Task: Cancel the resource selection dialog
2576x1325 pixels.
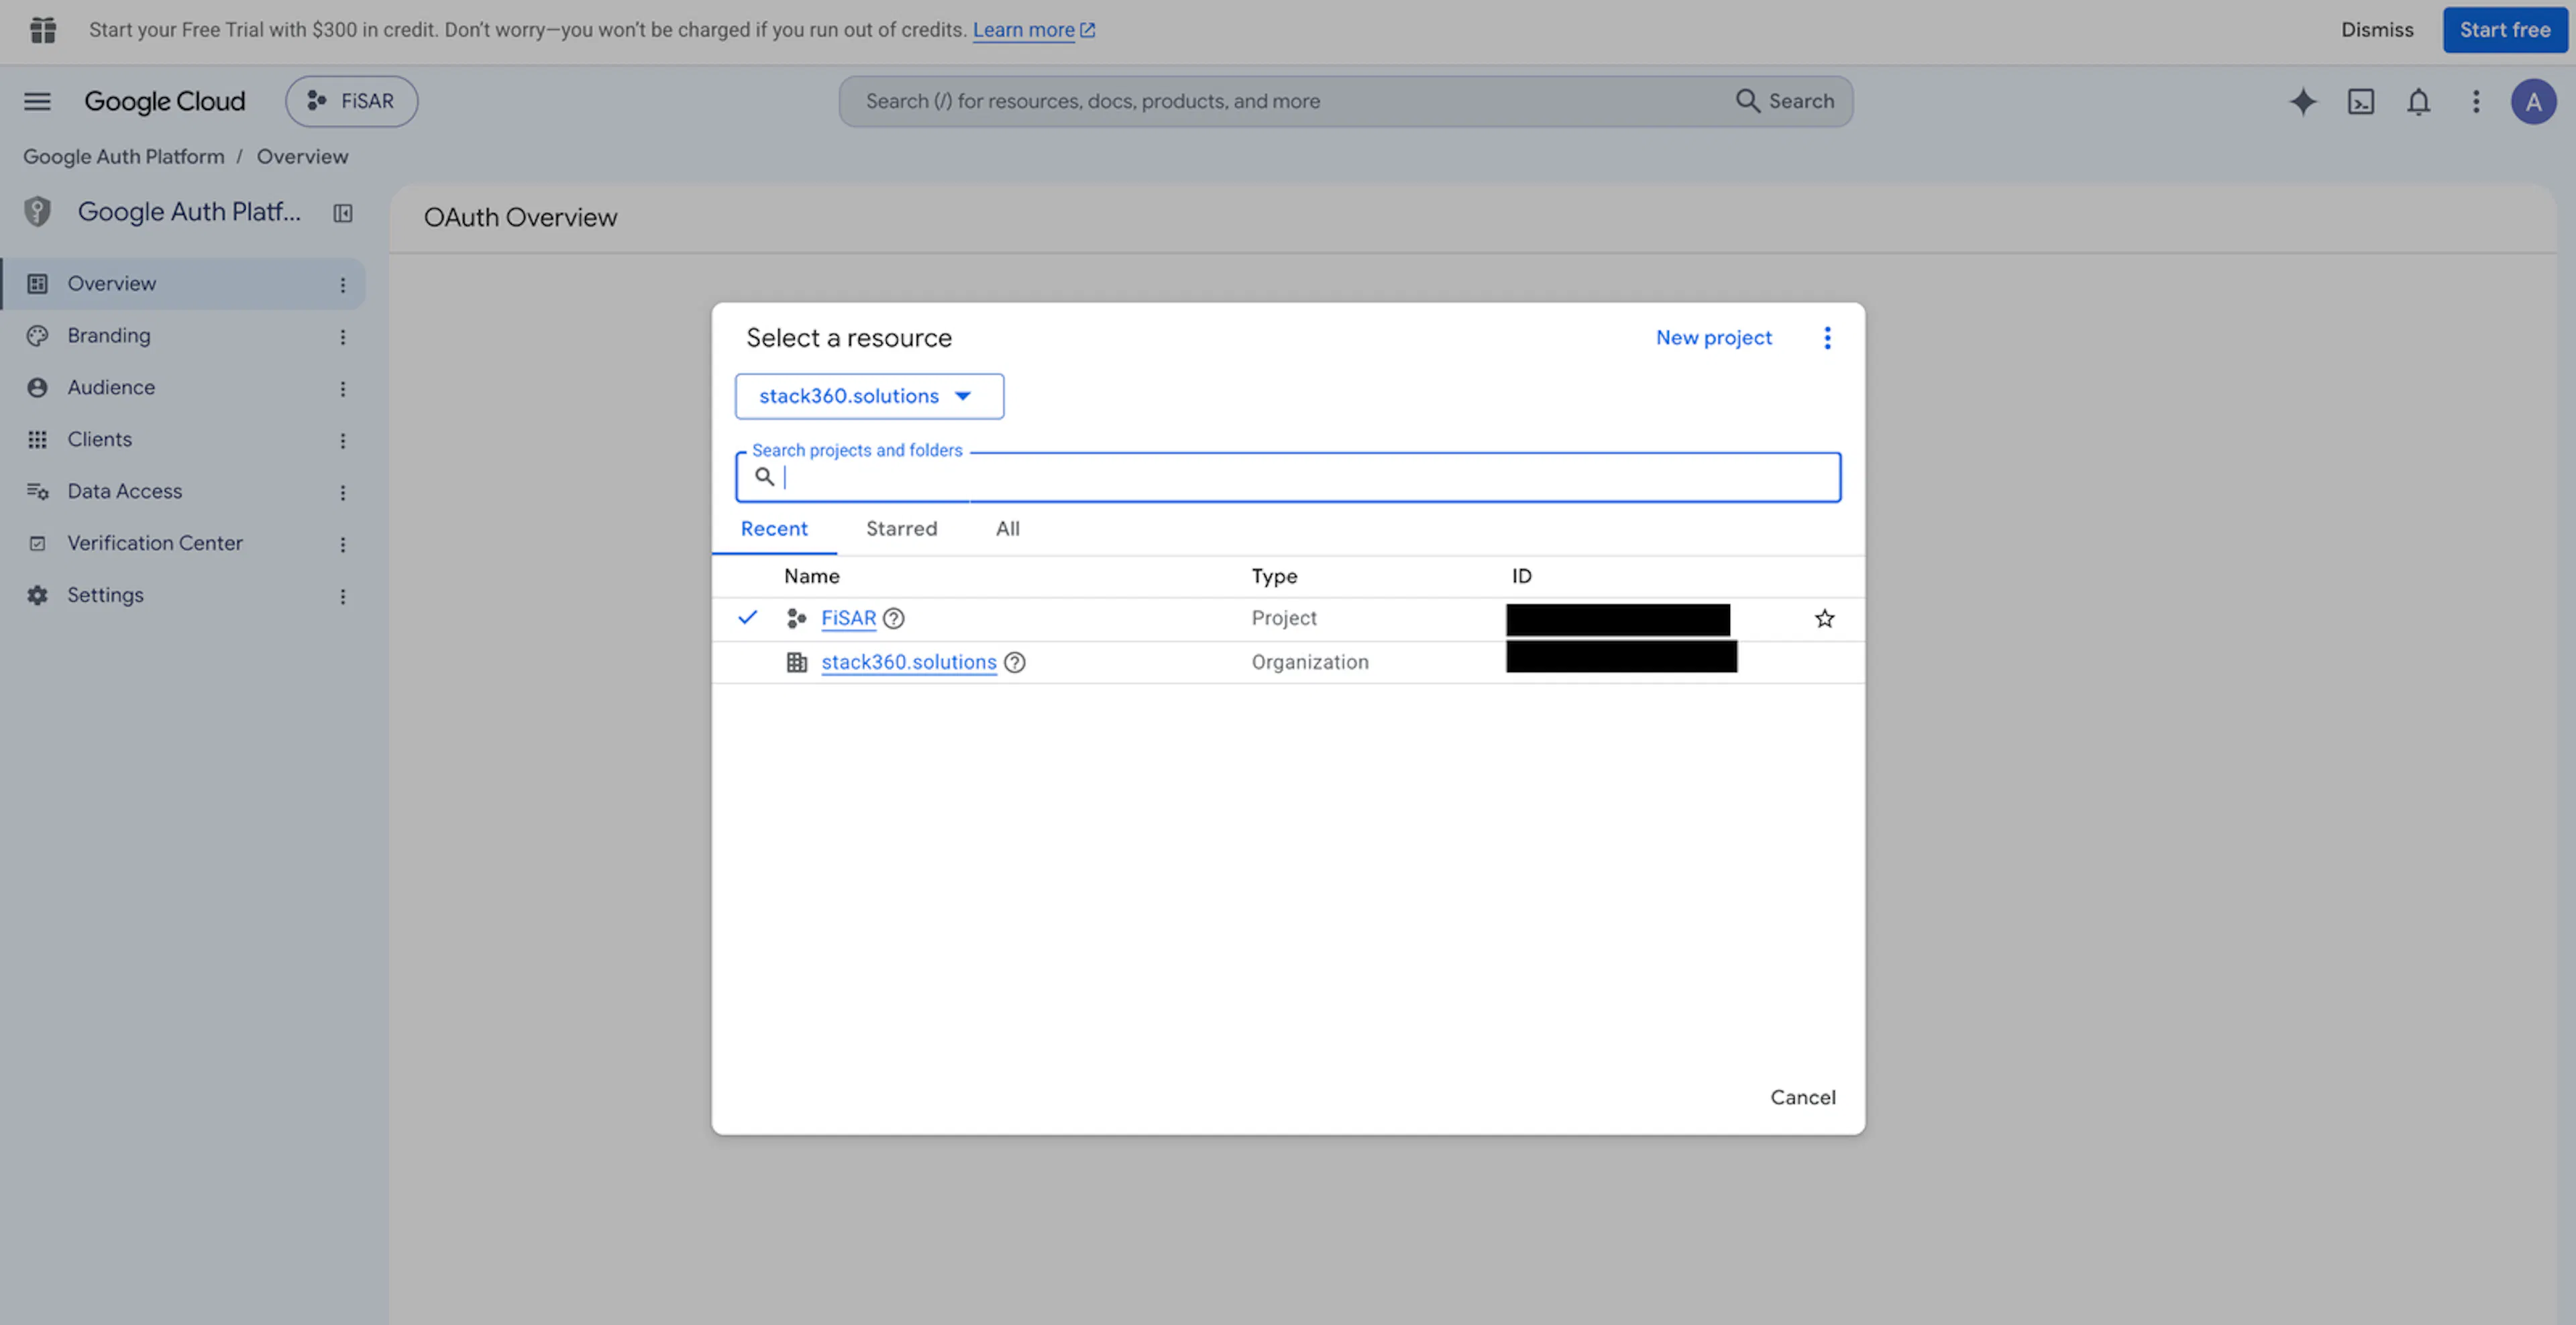Action: [1802, 1098]
